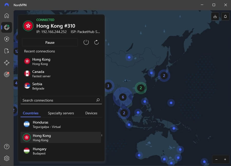Click the green cluster marker labeled 2
Screen dimensions: 231x166
pos(141,88)
